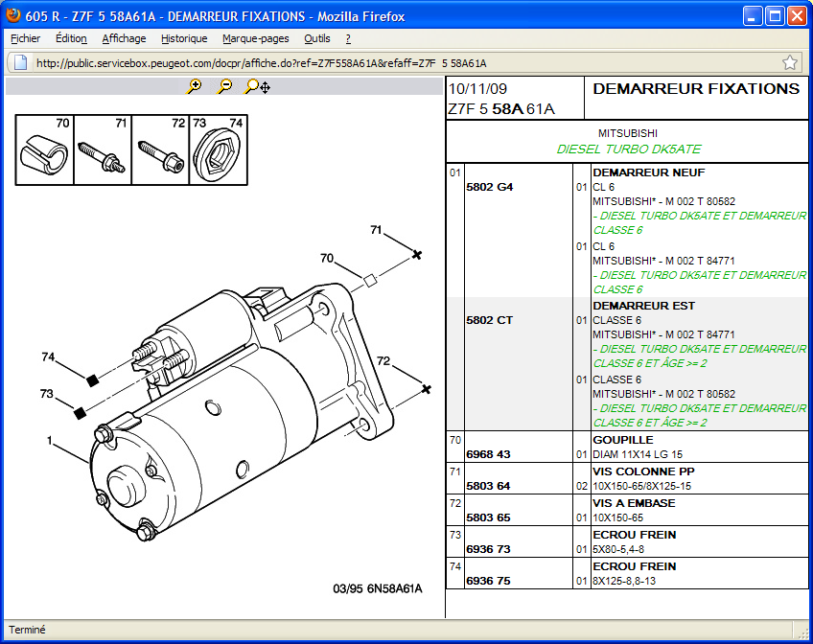The width and height of the screenshot is (813, 644).
Task: Click the zoom in magnifier icon
Action: [x=195, y=86]
